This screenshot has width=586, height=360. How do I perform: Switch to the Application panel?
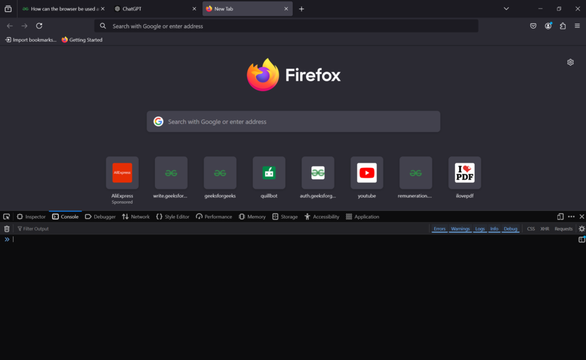363,216
